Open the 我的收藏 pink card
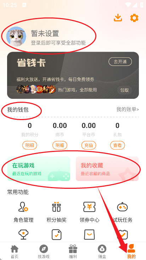The height and width of the screenshot is (260, 146). click(107, 169)
